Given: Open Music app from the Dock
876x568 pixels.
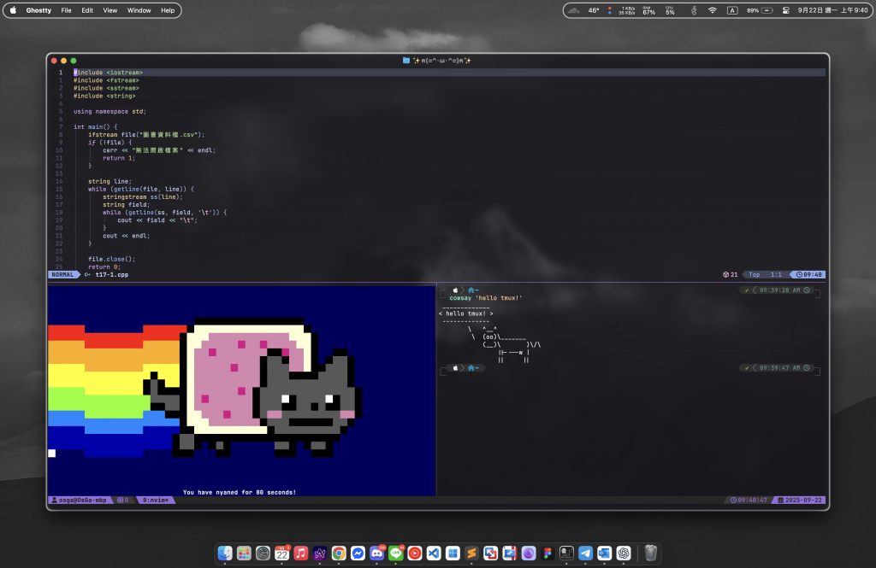Looking at the screenshot, I should tap(301, 553).
